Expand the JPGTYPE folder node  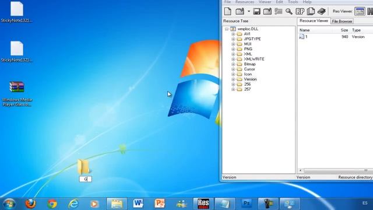click(233, 39)
